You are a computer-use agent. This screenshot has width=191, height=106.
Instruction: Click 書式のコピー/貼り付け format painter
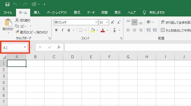pyautogui.click(x=31, y=32)
